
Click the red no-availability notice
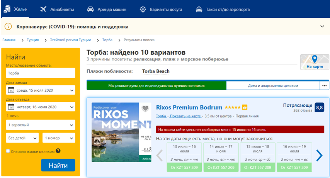[240, 129]
